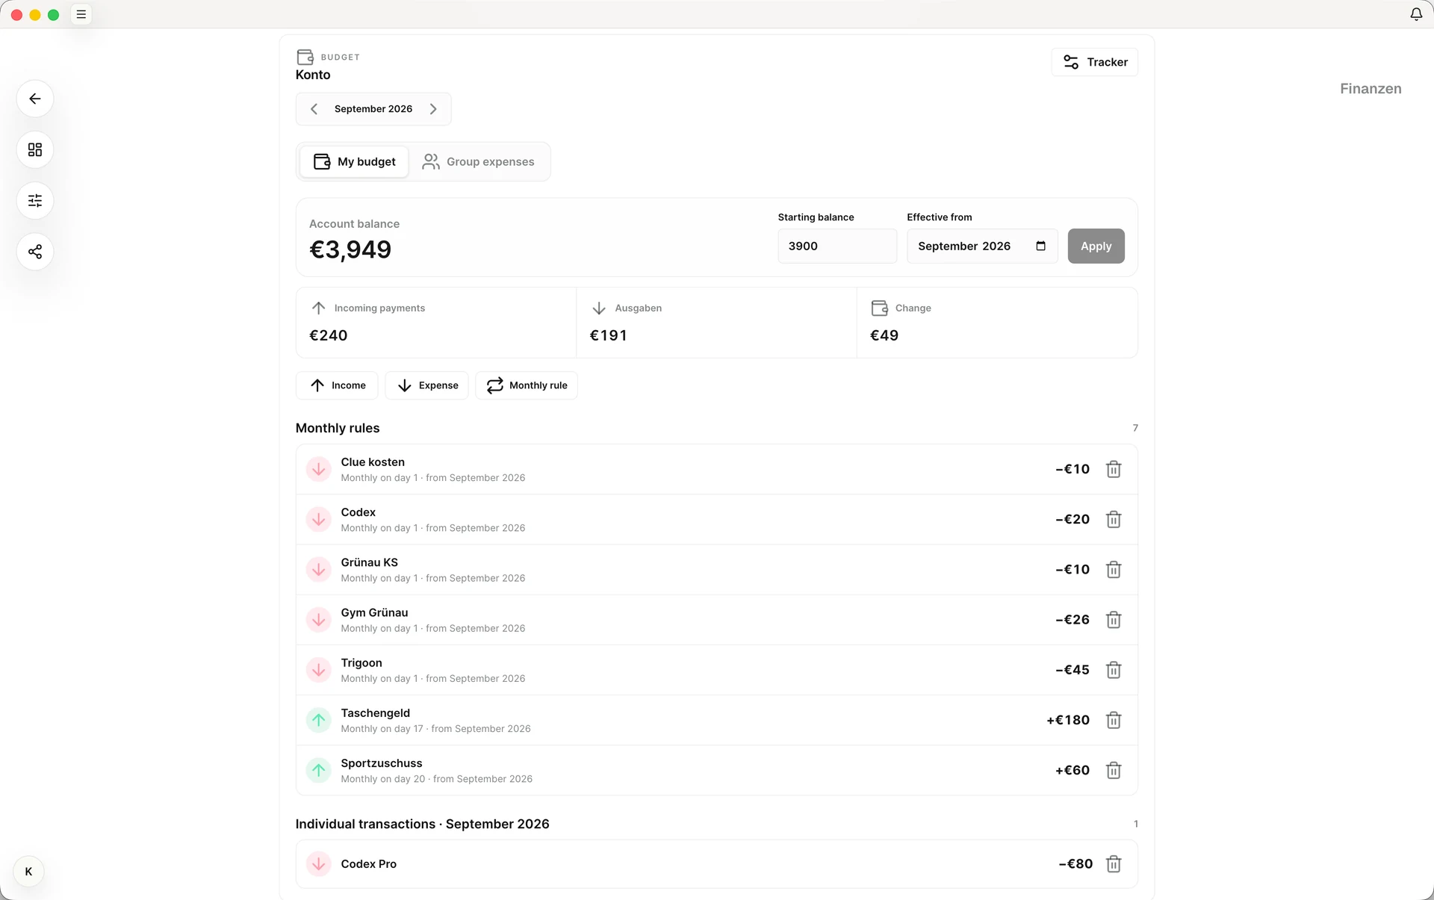This screenshot has width=1434, height=900.
Task: Delete the Taschengeld rule
Action: pos(1114,720)
